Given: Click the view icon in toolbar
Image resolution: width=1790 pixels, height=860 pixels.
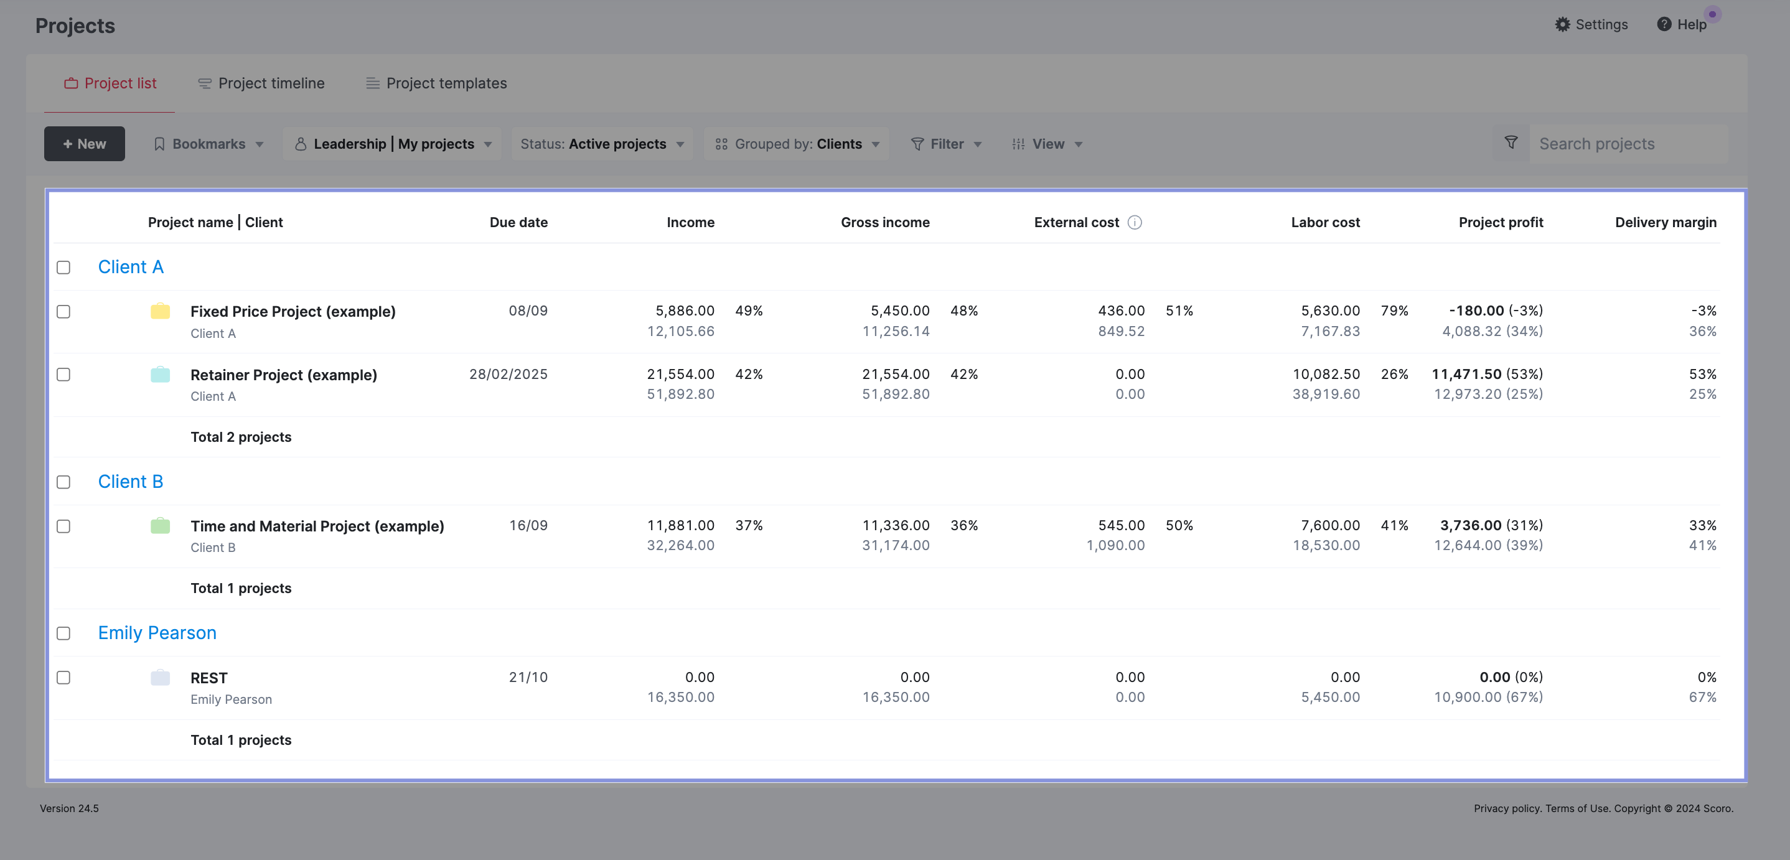Looking at the screenshot, I should click(1018, 143).
